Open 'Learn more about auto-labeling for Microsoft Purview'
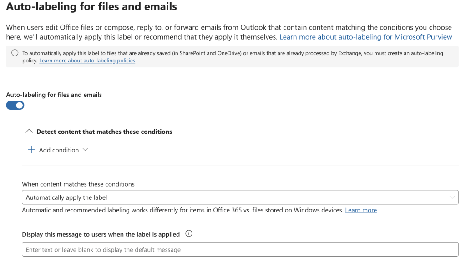 365,37
